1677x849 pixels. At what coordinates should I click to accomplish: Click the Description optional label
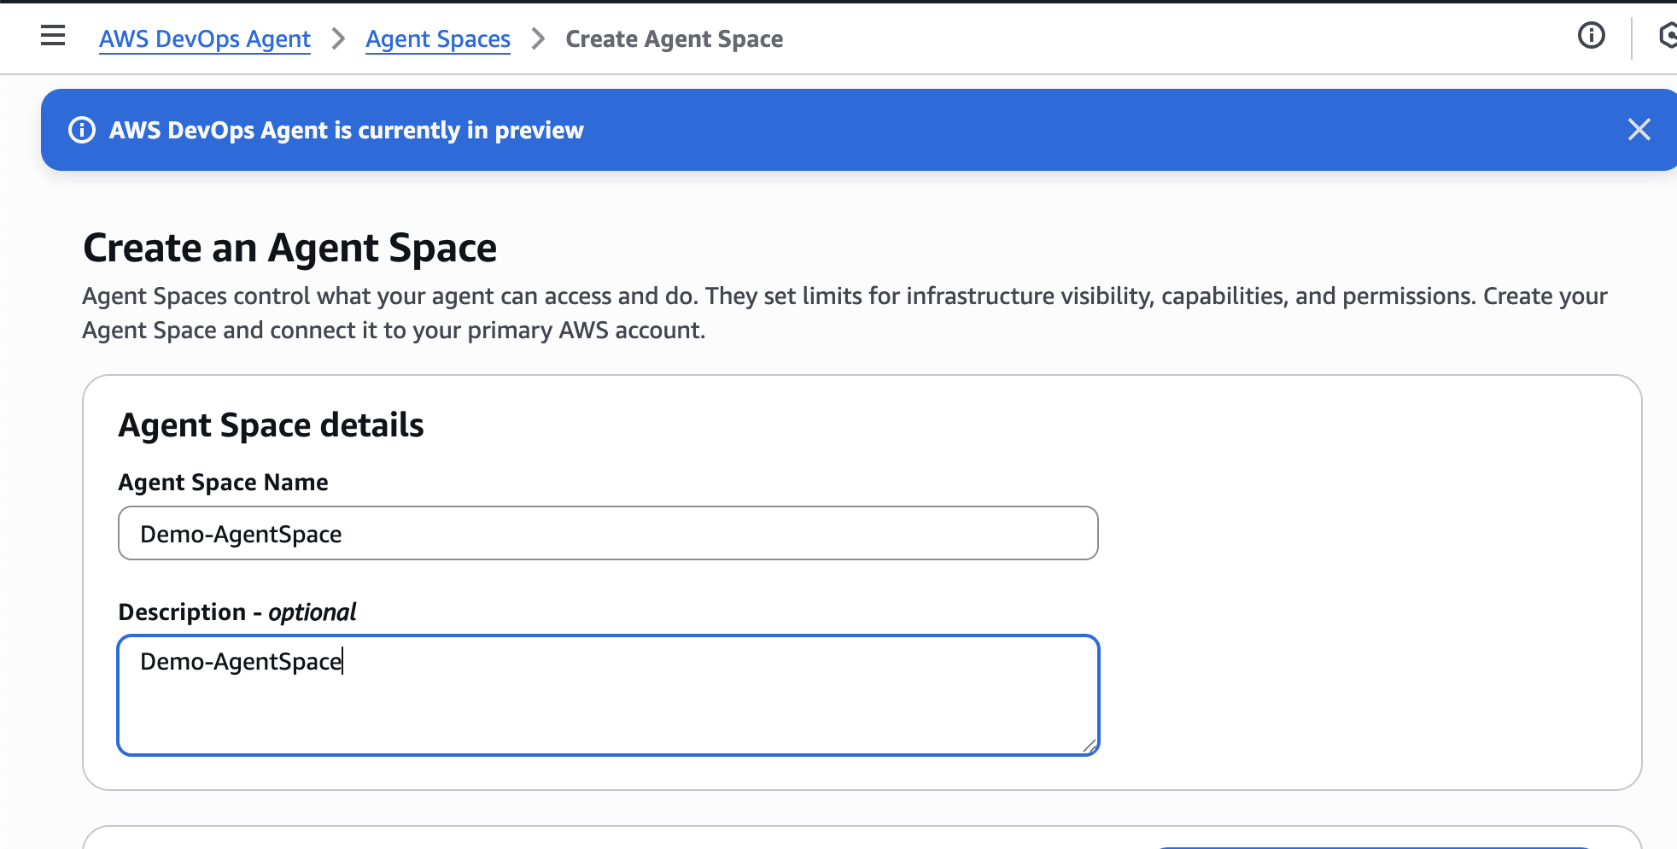coord(237,612)
